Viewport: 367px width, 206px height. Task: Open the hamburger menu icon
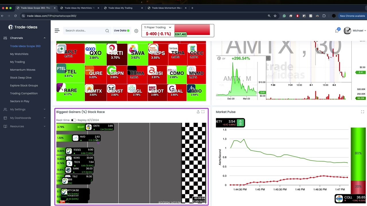pos(57,31)
